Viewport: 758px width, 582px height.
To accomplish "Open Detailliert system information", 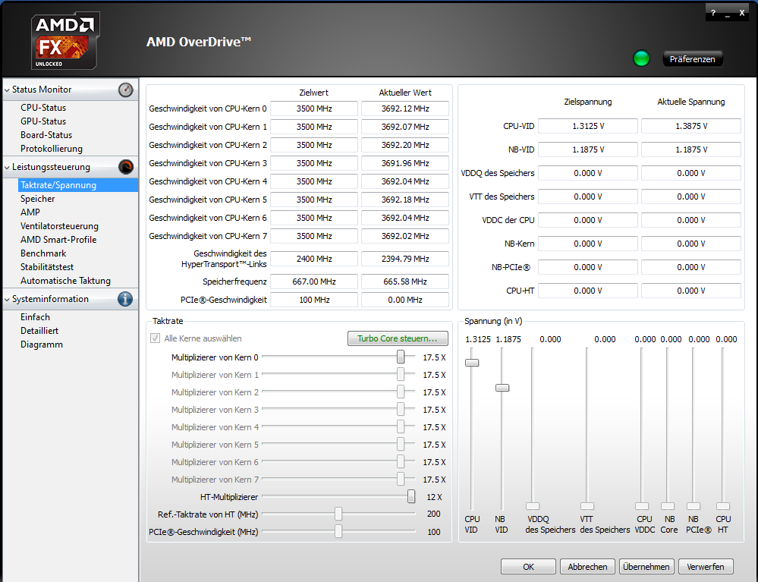I will pyautogui.click(x=39, y=331).
